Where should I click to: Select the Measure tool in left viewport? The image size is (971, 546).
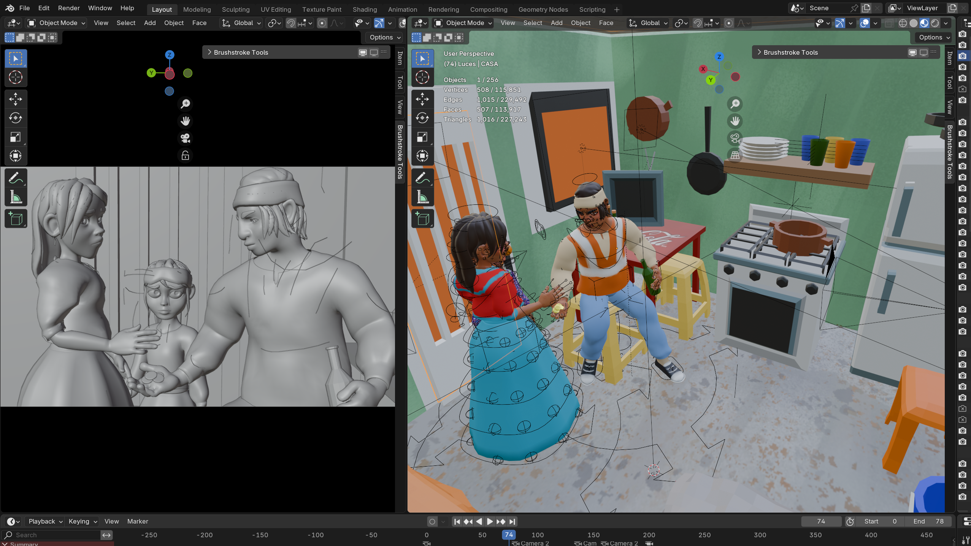(16, 197)
